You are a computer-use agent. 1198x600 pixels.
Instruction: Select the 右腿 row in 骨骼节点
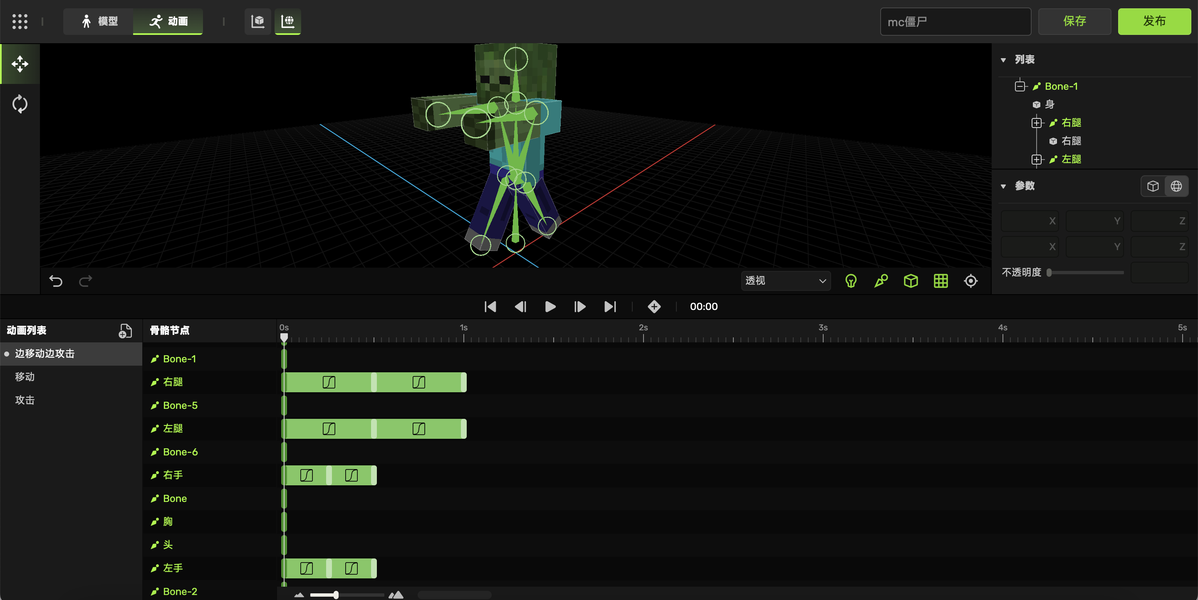[209, 382]
